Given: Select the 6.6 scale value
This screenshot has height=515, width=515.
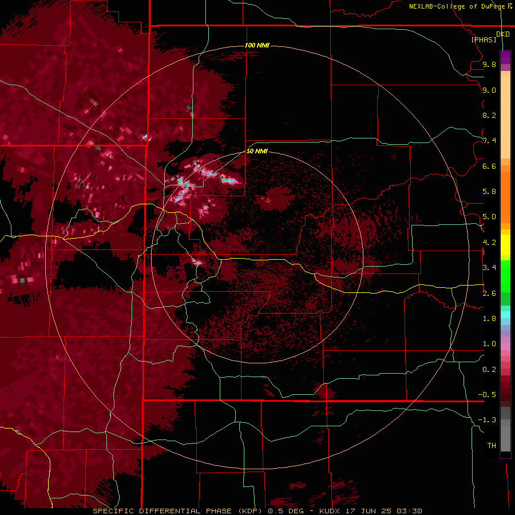Looking at the screenshot, I should [x=489, y=166].
